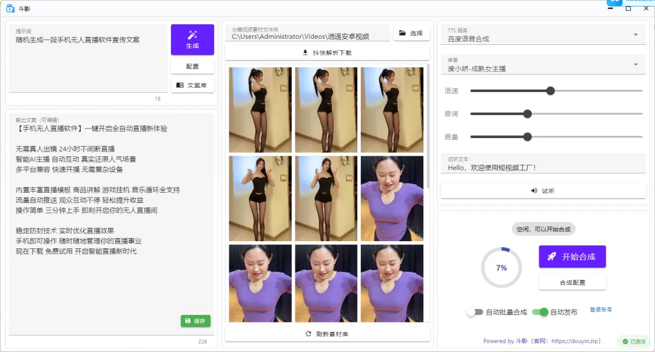Open the 配置 configuration panel
The image size is (655, 352).
coord(192,66)
